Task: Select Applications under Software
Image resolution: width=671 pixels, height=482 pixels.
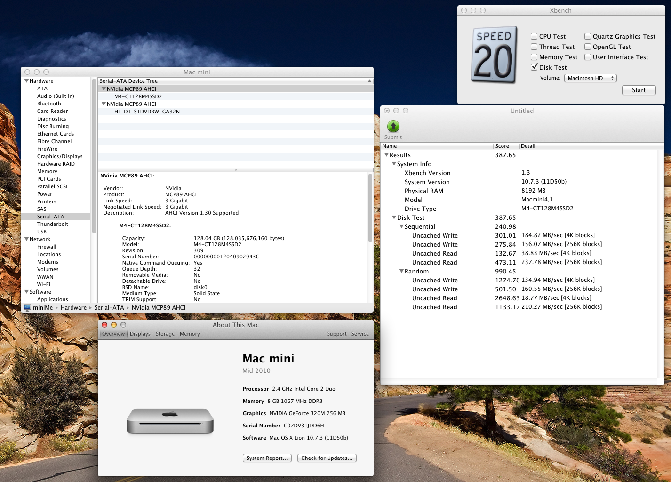Action: (x=53, y=299)
